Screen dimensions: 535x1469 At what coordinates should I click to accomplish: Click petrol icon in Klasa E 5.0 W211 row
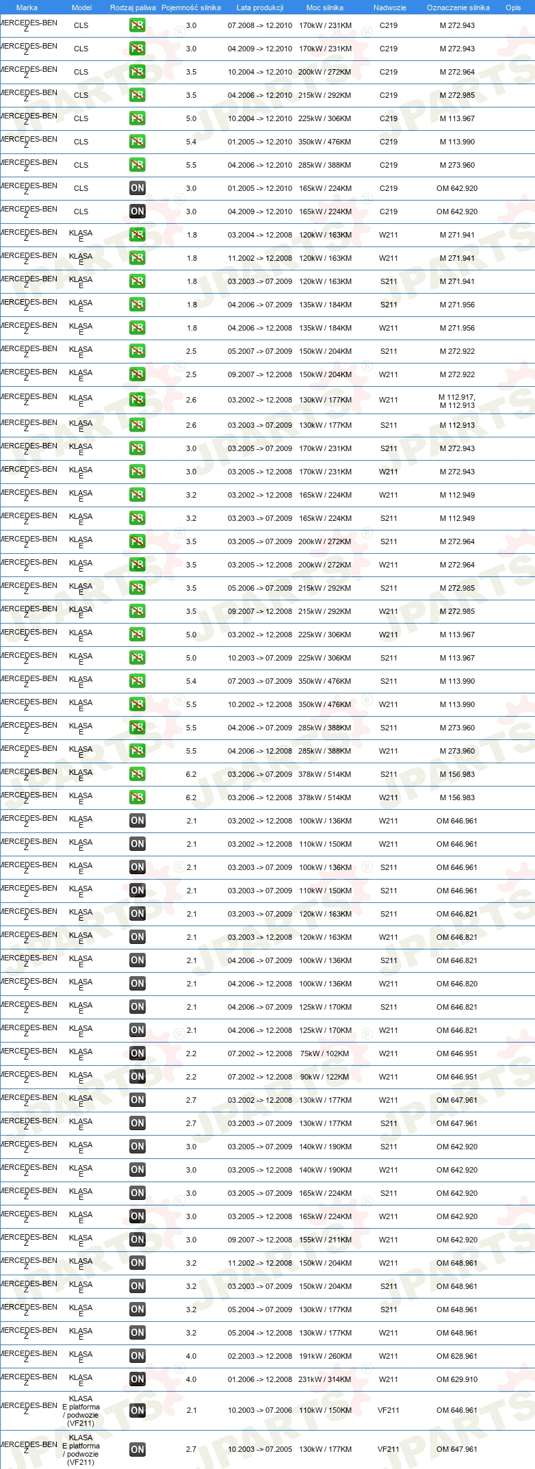click(137, 635)
